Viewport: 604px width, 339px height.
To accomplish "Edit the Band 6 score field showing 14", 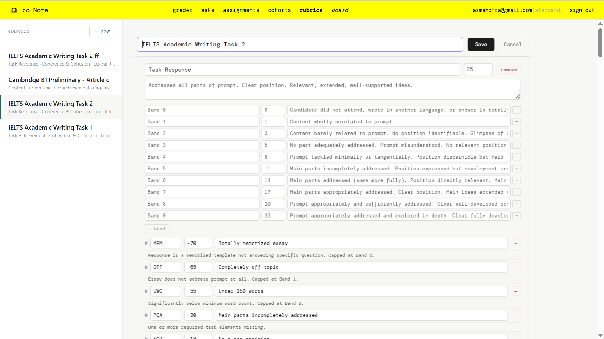I will [x=273, y=180].
